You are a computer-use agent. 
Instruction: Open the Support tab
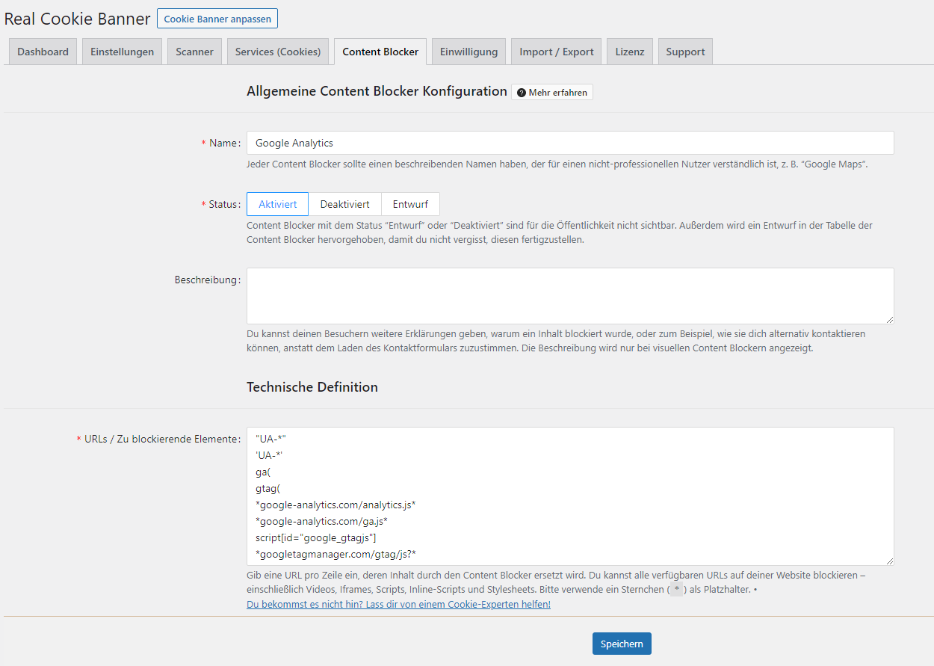pyautogui.click(x=685, y=52)
